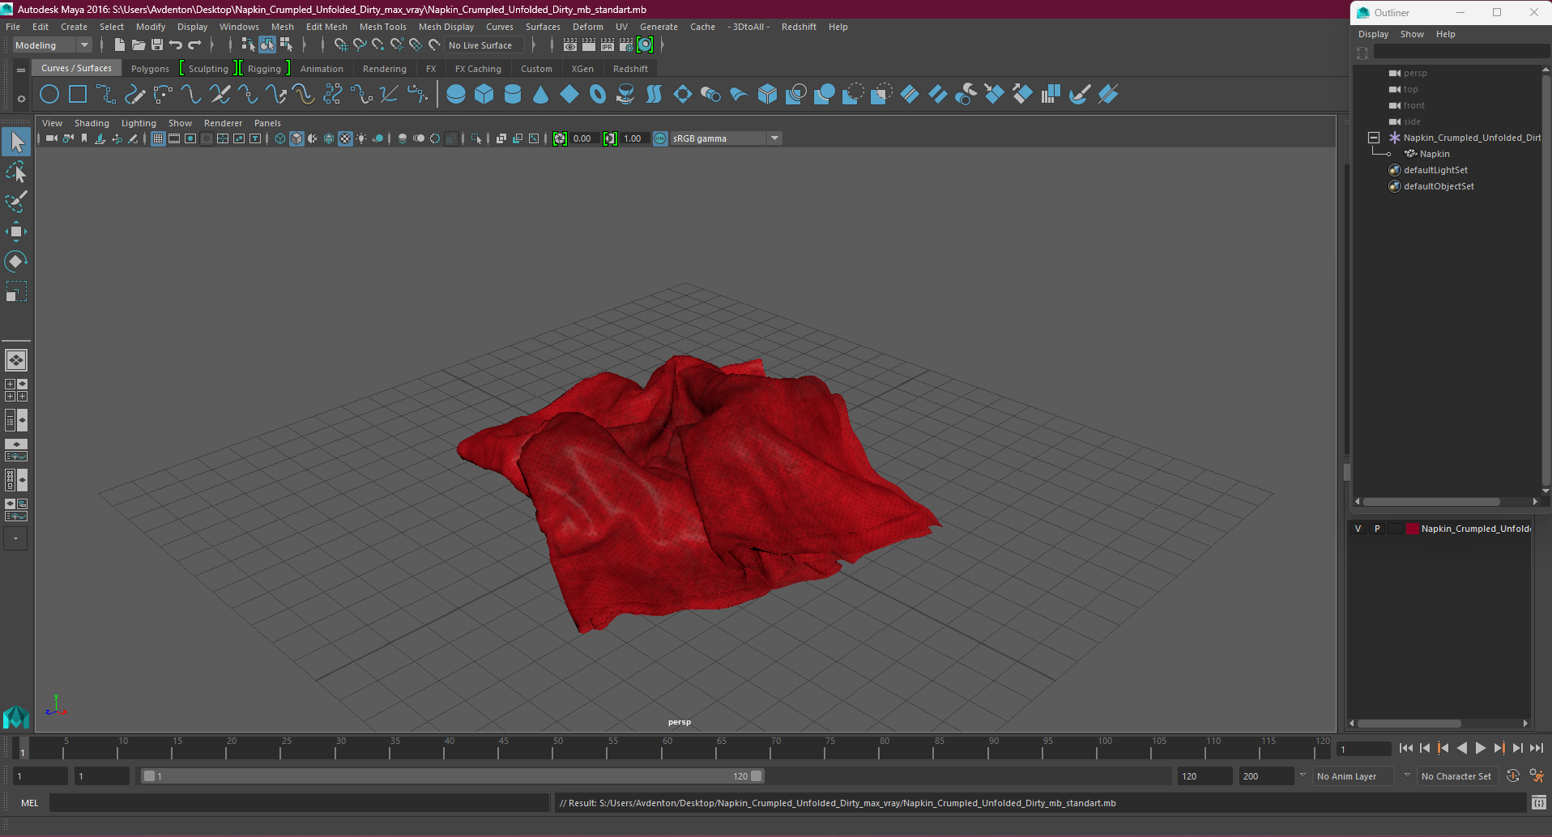Toggle the viewport grid display
The height and width of the screenshot is (837, 1552).
(x=158, y=138)
